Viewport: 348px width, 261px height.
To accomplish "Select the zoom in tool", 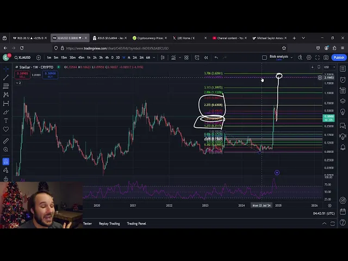I will (x=6, y=150).
